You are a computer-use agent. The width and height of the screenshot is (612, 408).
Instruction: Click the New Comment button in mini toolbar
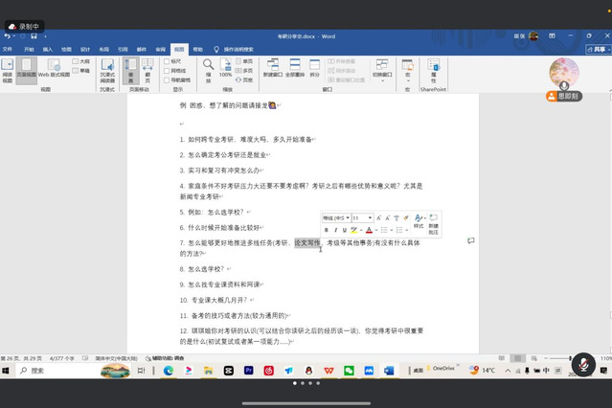(x=434, y=224)
